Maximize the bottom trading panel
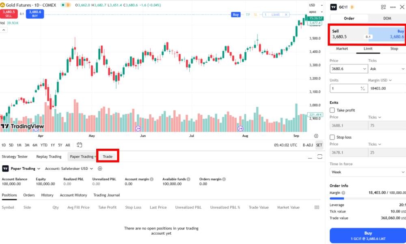This screenshot has width=406, height=244. 320,156
